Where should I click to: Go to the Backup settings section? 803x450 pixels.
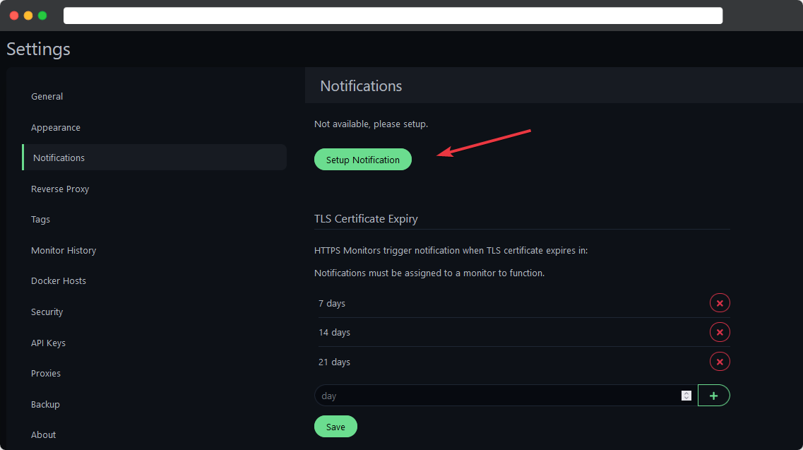pos(45,404)
